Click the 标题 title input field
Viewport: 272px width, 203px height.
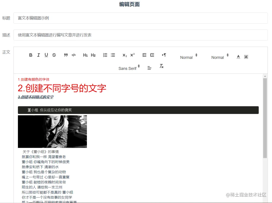141,18
